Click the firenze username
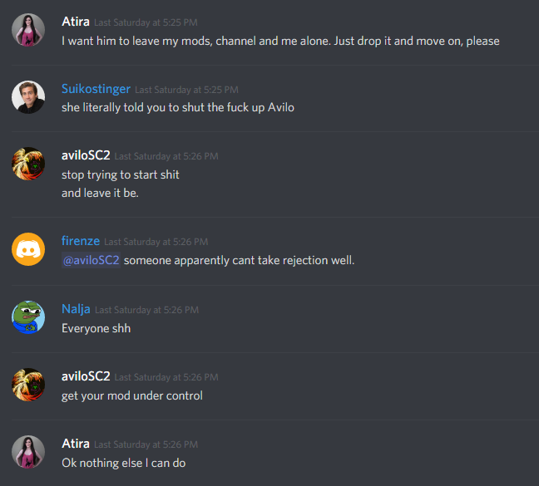Screen dimensions: 539x486 [81, 241]
